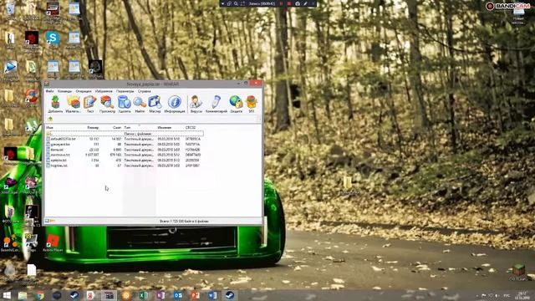
Task: Select the first .txt file row in list
Action: 125,139
